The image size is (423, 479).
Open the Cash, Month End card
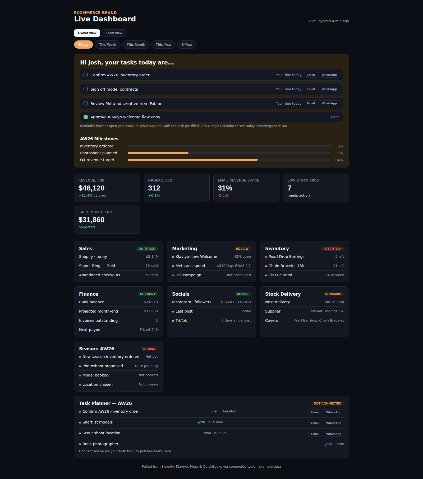click(107, 220)
